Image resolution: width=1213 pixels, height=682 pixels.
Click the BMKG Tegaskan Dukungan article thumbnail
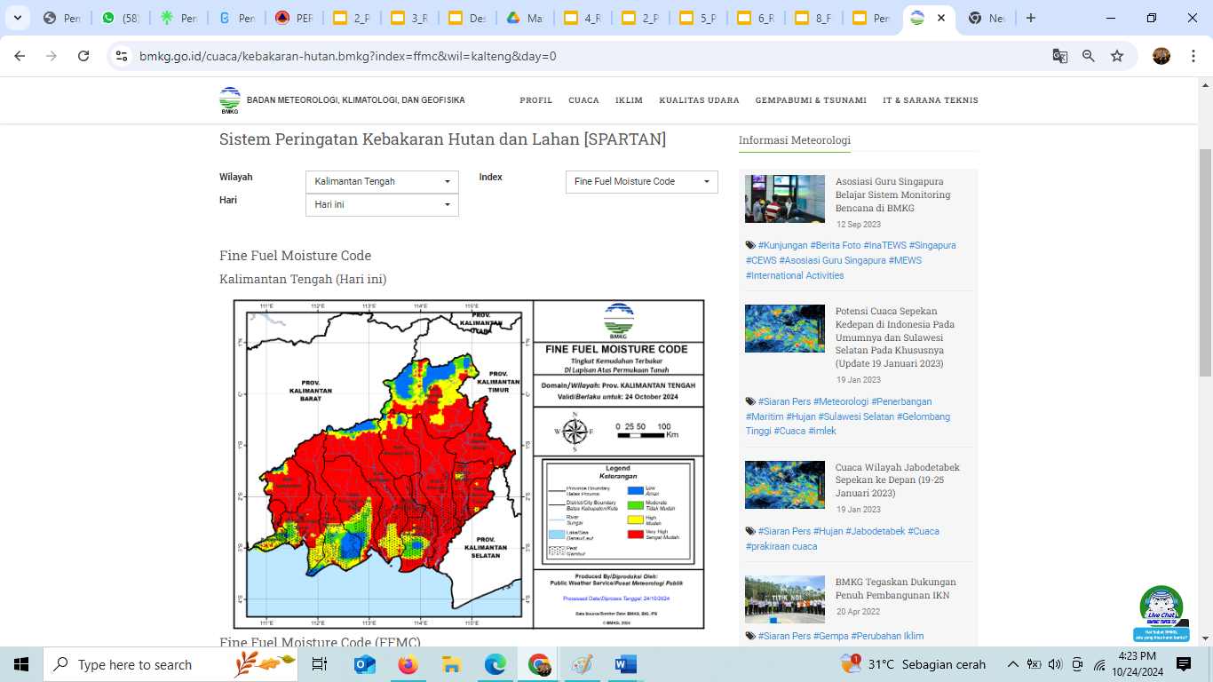[x=785, y=599]
